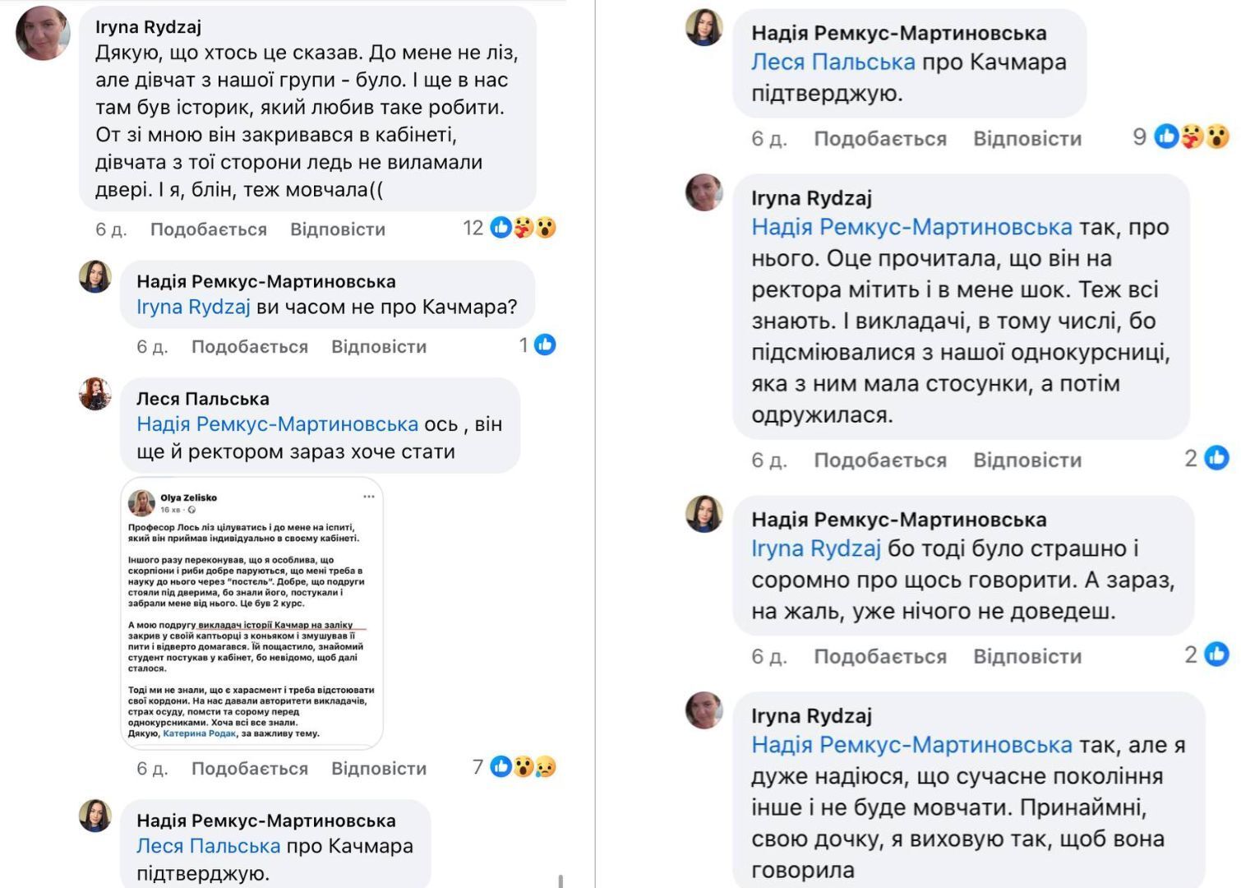Screen dimensions: 1241x888
Task: Open the three-dots menu on Olya Zelisko's post
Action: coord(369,497)
